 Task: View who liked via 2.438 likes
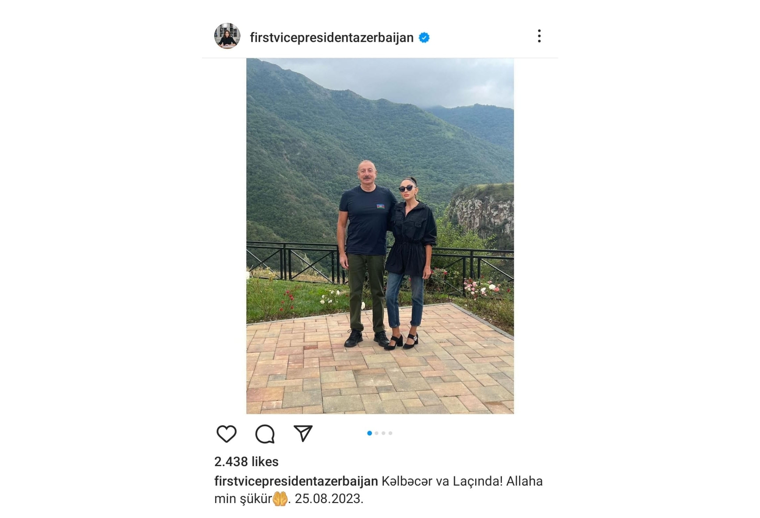[246, 462]
